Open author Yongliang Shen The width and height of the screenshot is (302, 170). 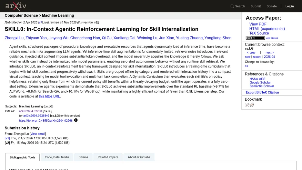point(218,38)
